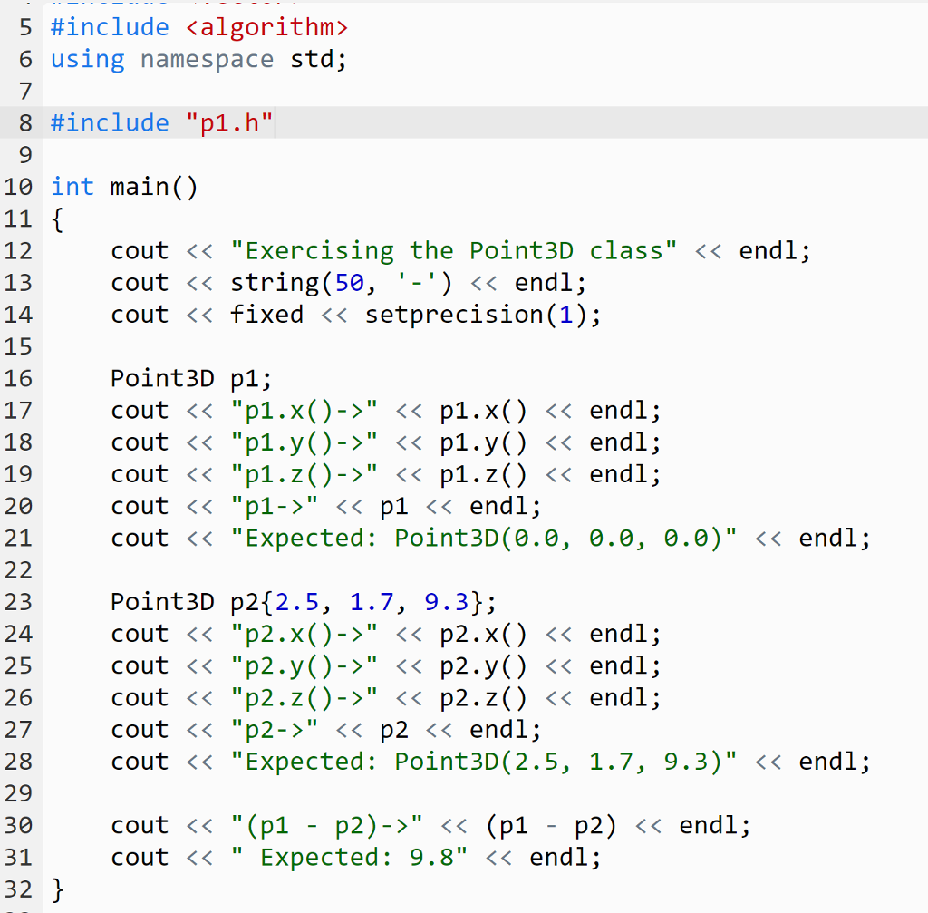Click the <algorithm> header name

point(266,27)
